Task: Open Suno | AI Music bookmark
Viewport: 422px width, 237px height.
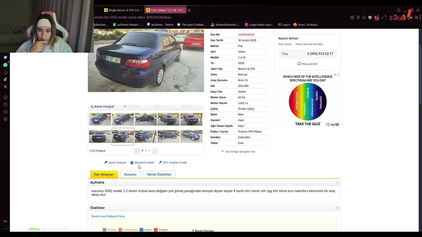Action: [x=306, y=25]
